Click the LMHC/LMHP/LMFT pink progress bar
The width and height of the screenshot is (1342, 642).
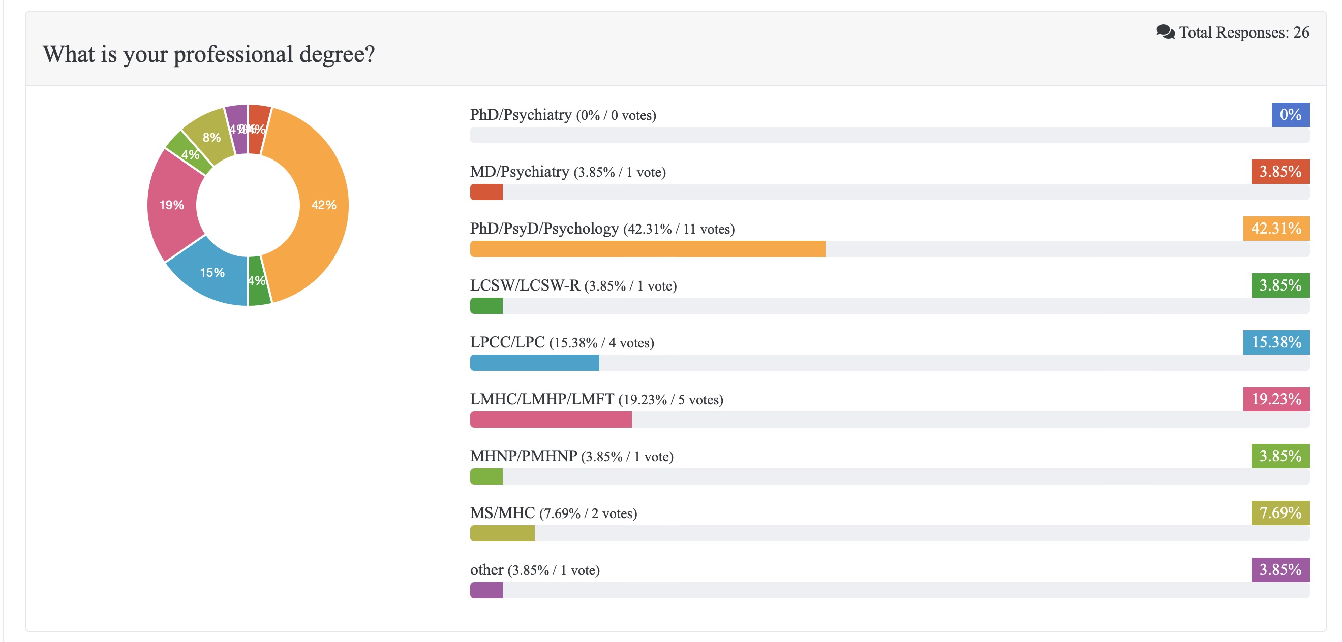(550, 420)
